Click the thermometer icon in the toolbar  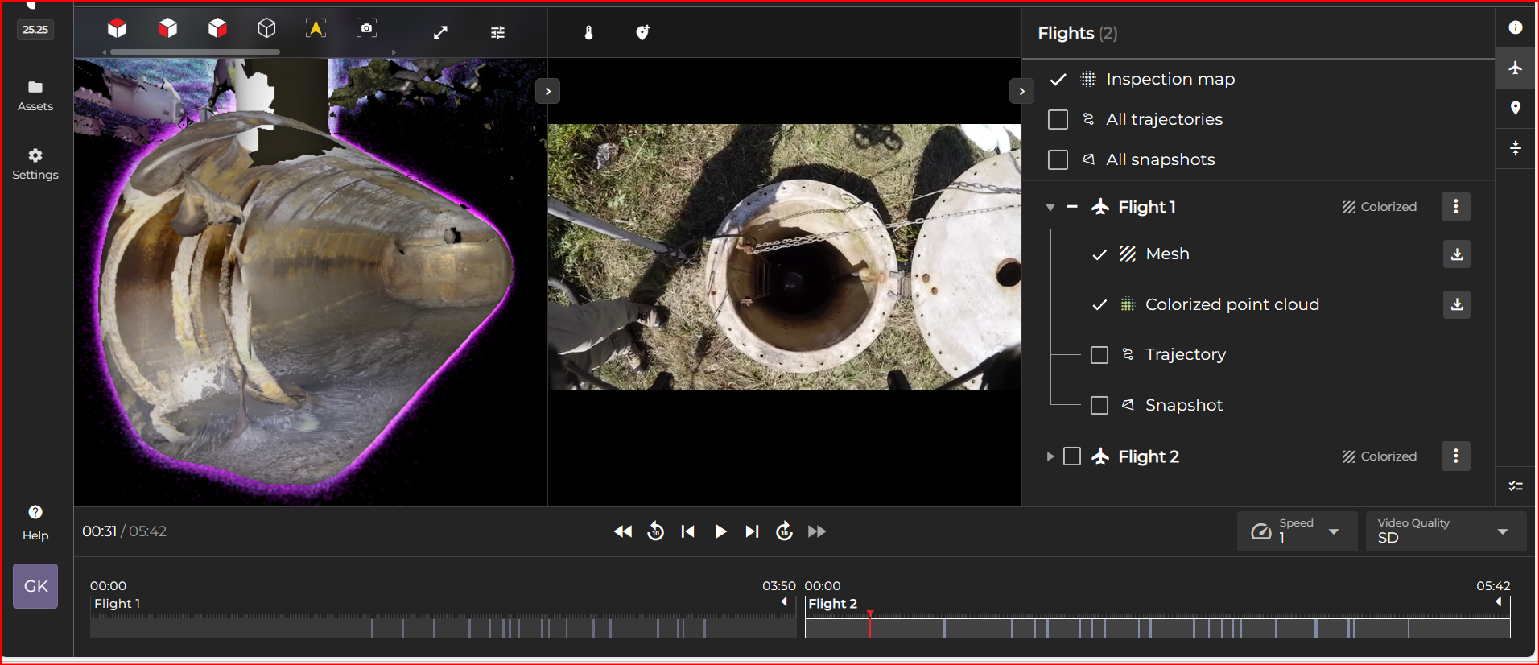[x=588, y=33]
